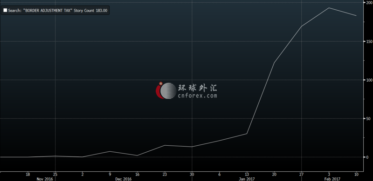Click the 2 date tick on the x-axis
The image size is (373, 181).
tap(83, 175)
